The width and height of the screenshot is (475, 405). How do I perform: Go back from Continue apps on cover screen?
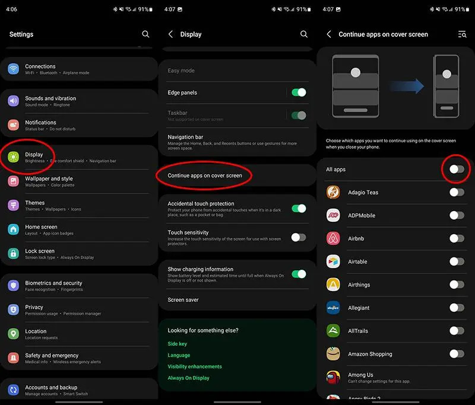(329, 34)
